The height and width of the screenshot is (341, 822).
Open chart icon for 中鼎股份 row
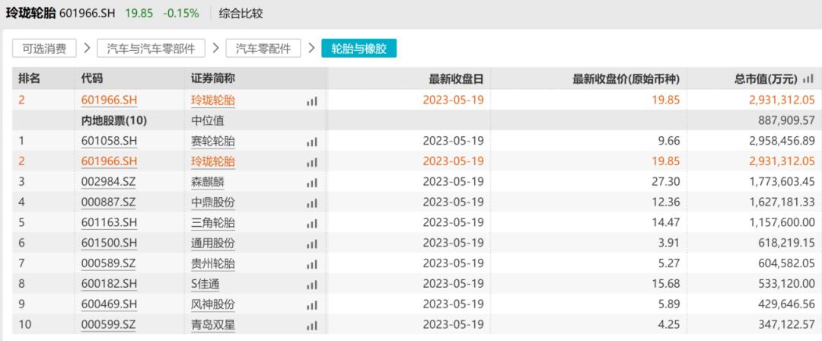(x=312, y=203)
